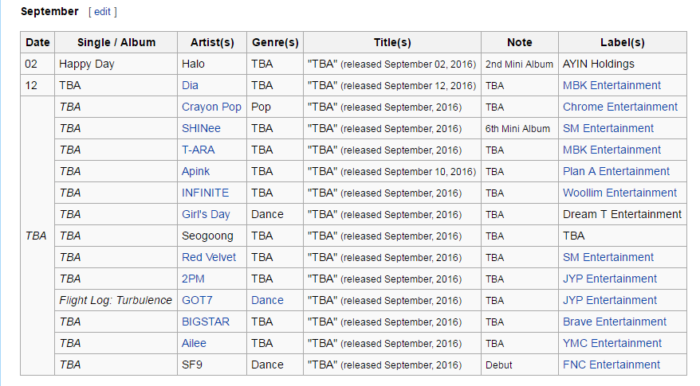The image size is (700, 386).
Task: Click the Plan A Entertainment link
Action: [x=616, y=171]
